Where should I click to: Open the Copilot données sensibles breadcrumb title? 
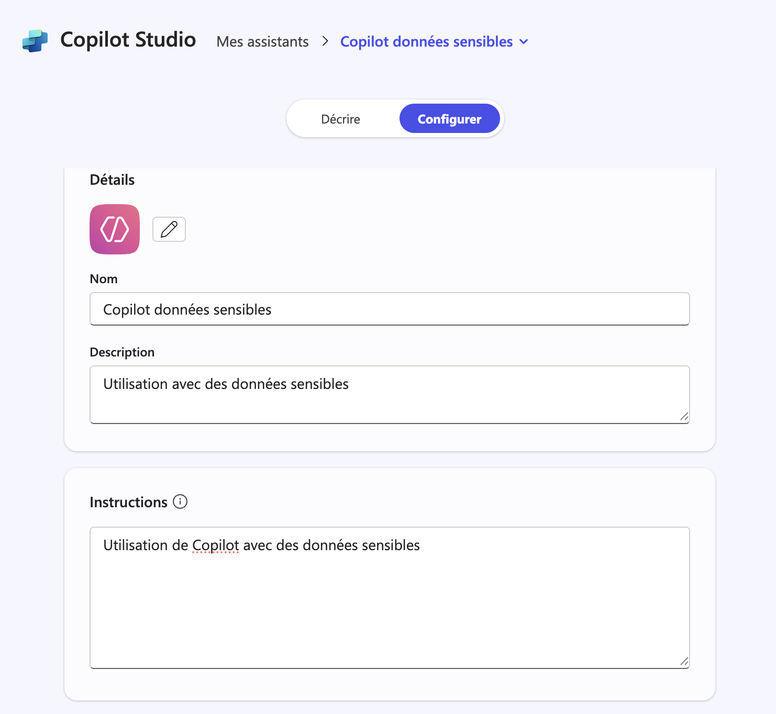click(426, 42)
